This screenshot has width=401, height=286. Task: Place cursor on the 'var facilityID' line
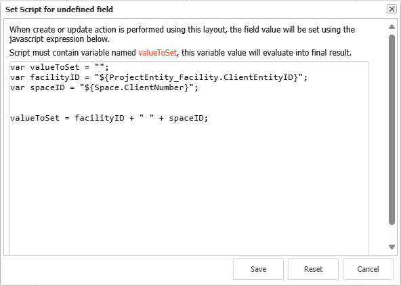(x=159, y=77)
